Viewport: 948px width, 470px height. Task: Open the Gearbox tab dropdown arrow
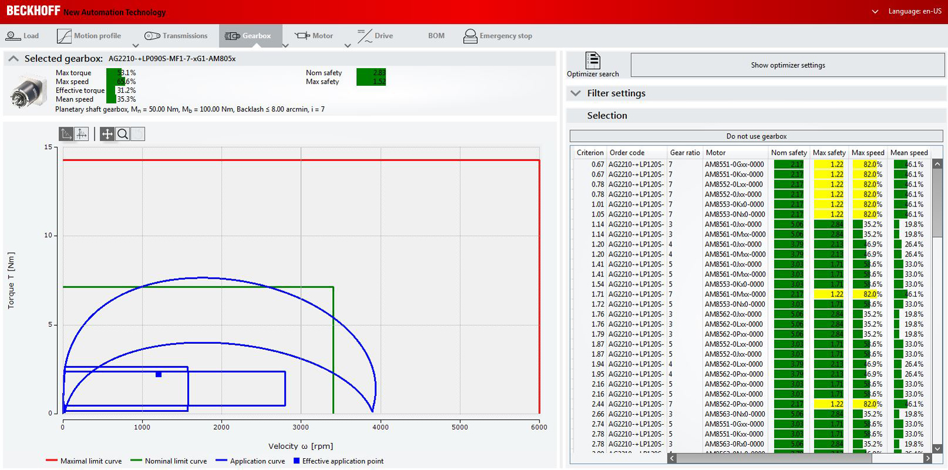point(285,46)
